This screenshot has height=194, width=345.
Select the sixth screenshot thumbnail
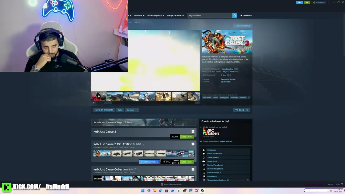click(x=180, y=96)
